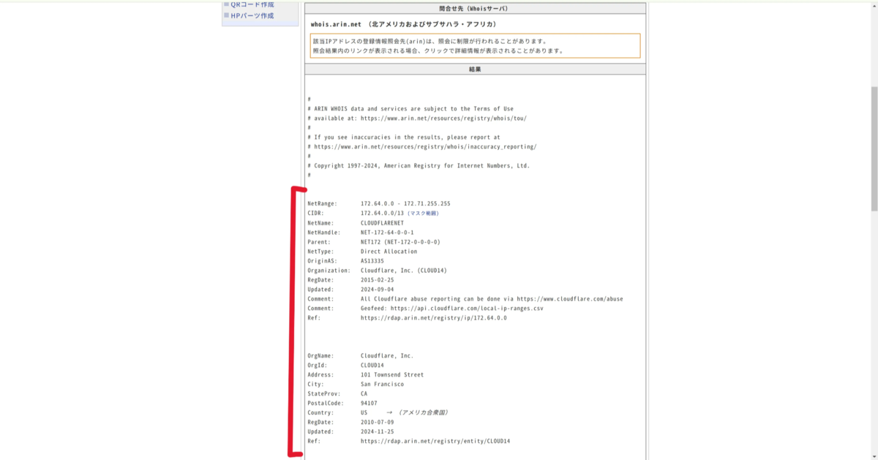Image resolution: width=878 pixels, height=460 pixels.
Task: Click the orange-bordered arin notice box
Action: tap(475, 46)
